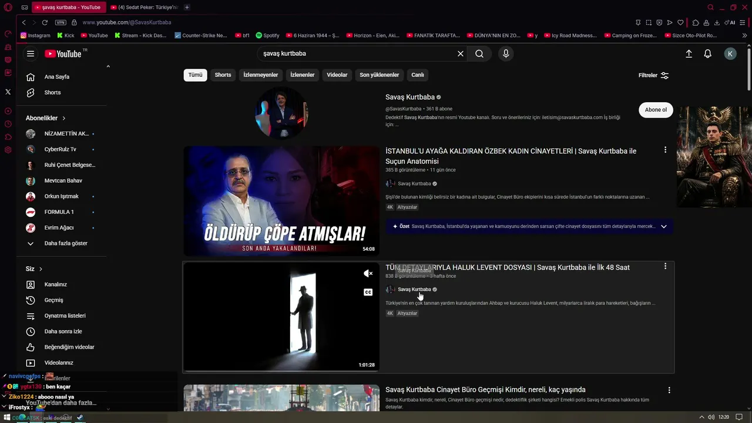The width and height of the screenshot is (752, 423).
Task: Open the Orkun Işıtmak subscription
Action: click(62, 196)
